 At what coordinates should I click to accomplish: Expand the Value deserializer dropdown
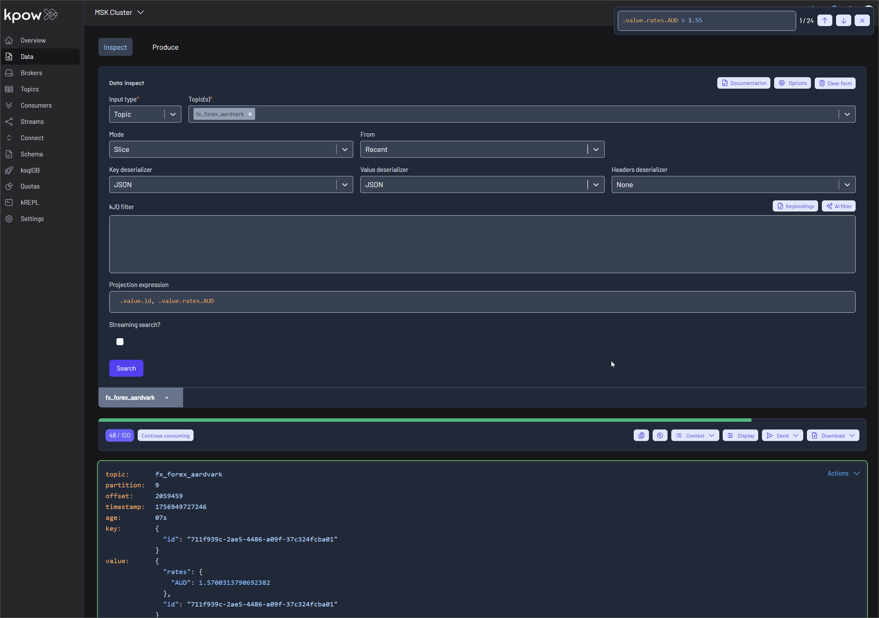596,184
